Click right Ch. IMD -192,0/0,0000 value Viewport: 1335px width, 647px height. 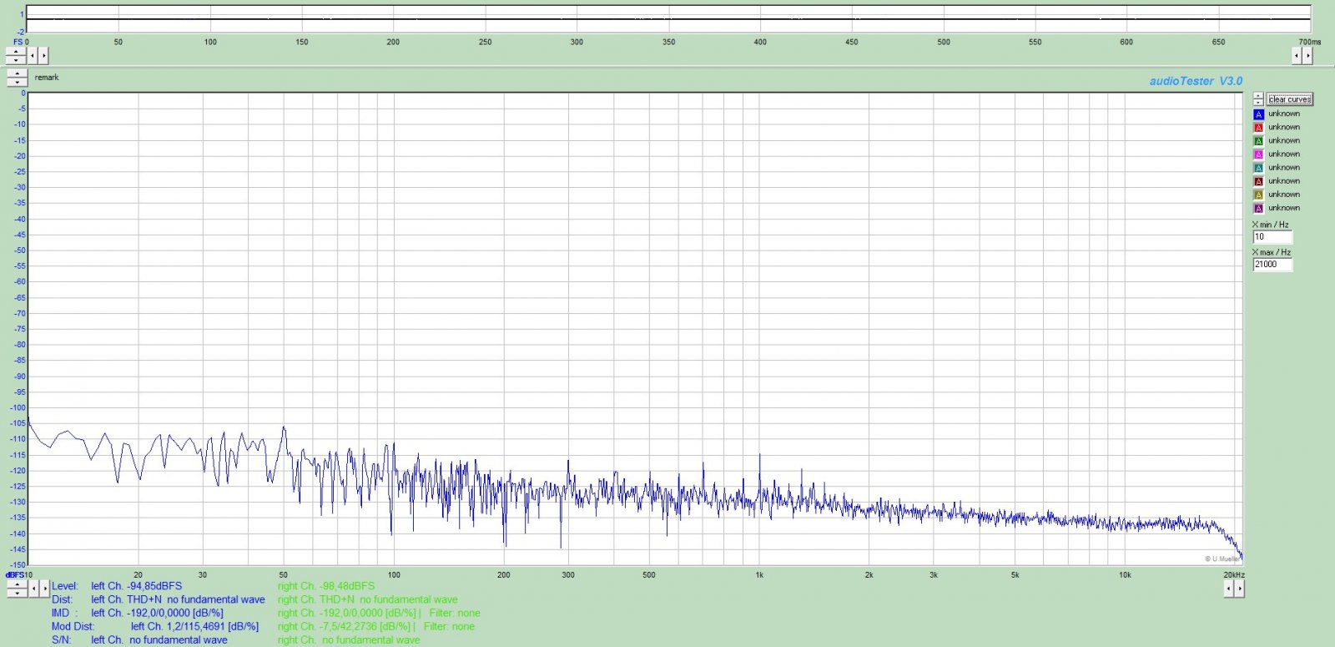point(349,613)
